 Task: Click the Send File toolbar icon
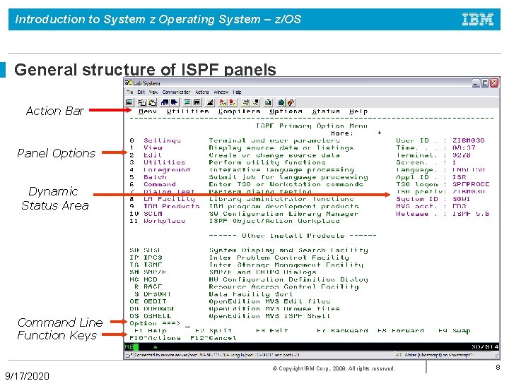click(165, 103)
